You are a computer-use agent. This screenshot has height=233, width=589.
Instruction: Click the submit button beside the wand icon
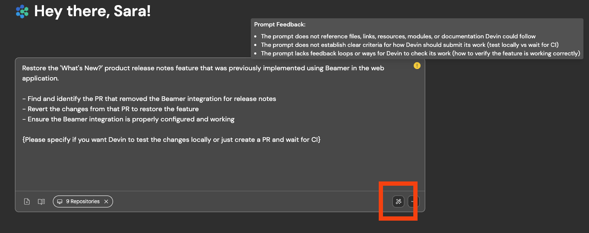click(x=413, y=201)
